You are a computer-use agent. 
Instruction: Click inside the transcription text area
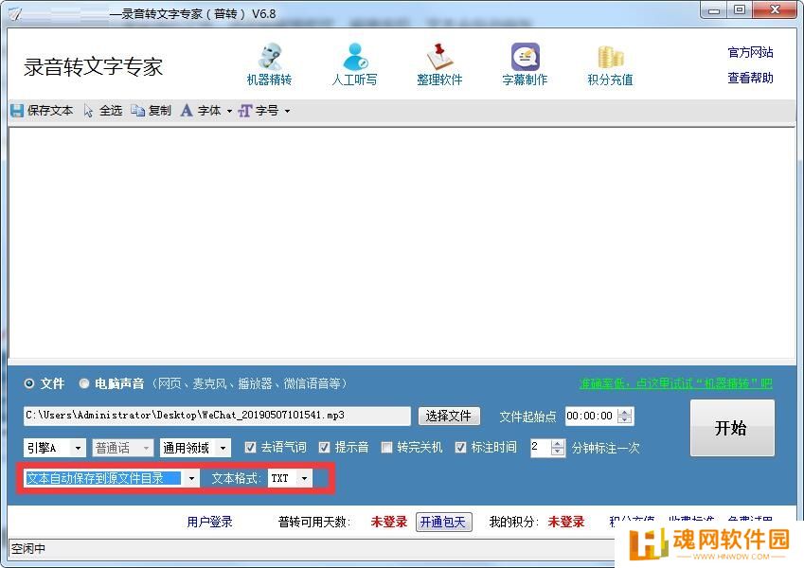402,242
